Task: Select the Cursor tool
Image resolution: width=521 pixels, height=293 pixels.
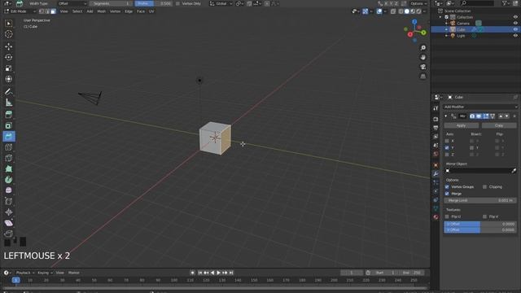Action: (9, 34)
